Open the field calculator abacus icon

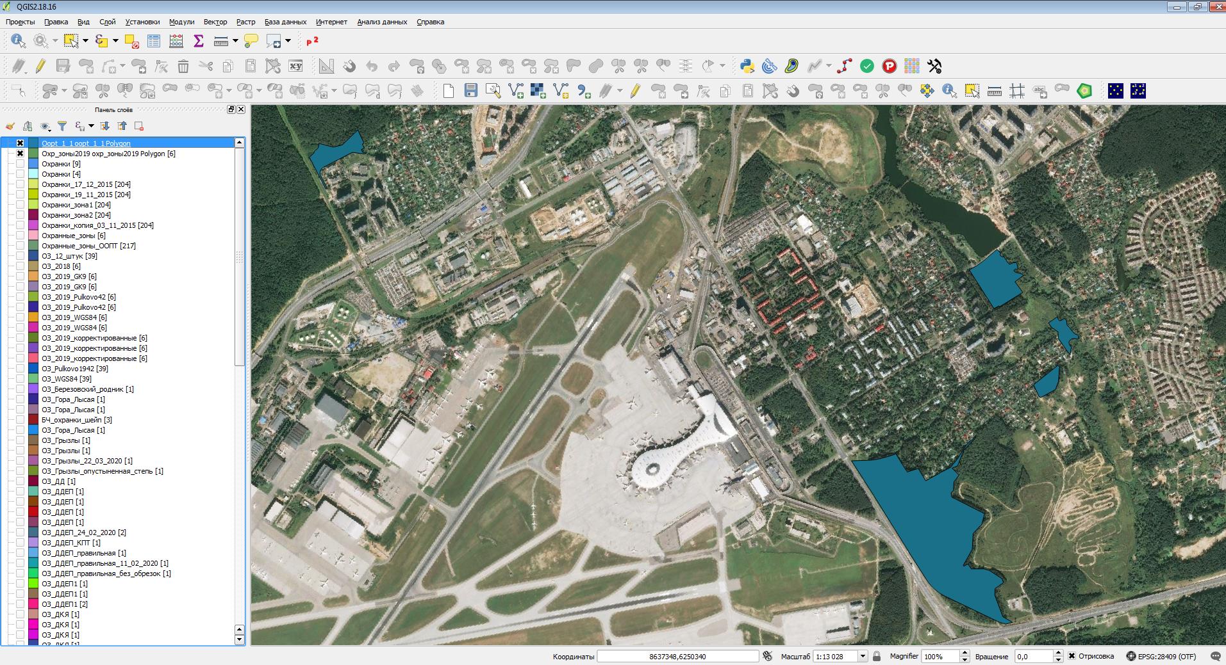[x=176, y=41]
